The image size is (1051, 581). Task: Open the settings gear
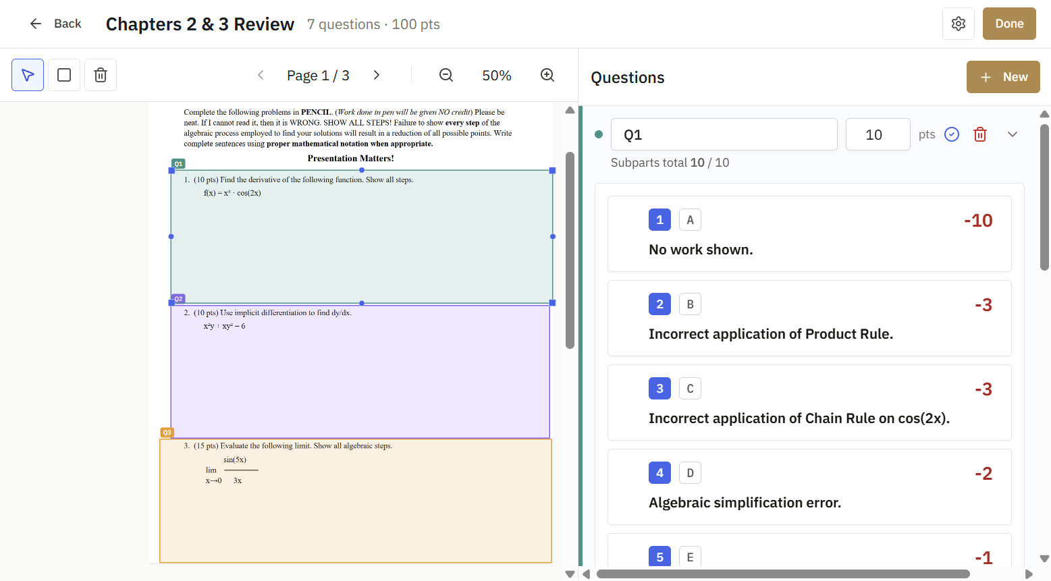coord(959,24)
